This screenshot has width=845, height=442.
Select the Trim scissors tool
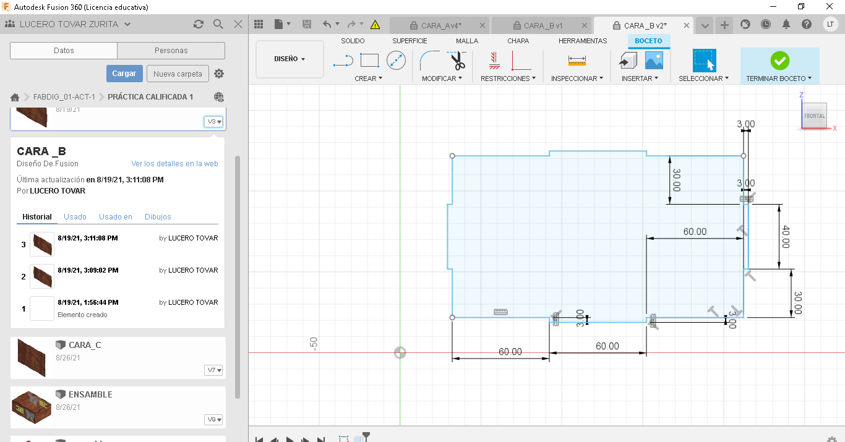(x=457, y=61)
